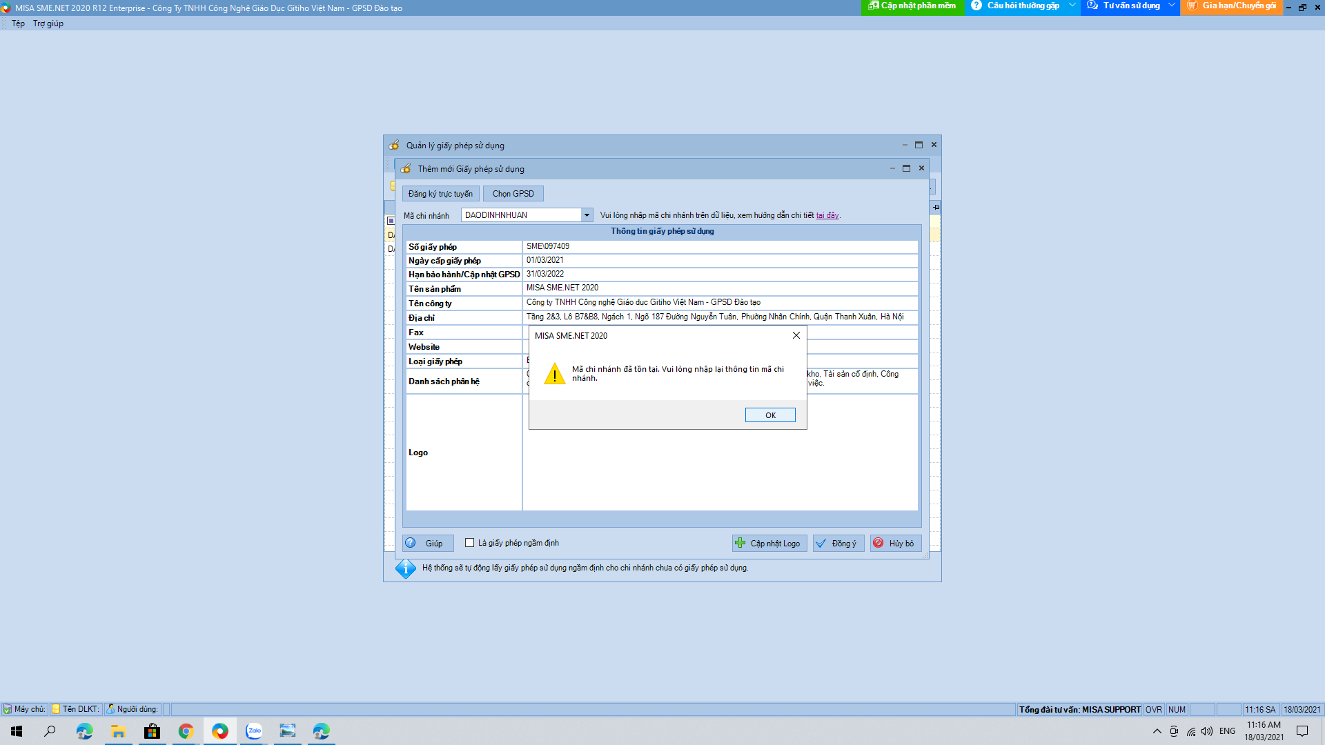Viewport: 1325px width, 745px height.
Task: Expand the Mã chi nhánh dropdown arrow
Action: coord(587,215)
